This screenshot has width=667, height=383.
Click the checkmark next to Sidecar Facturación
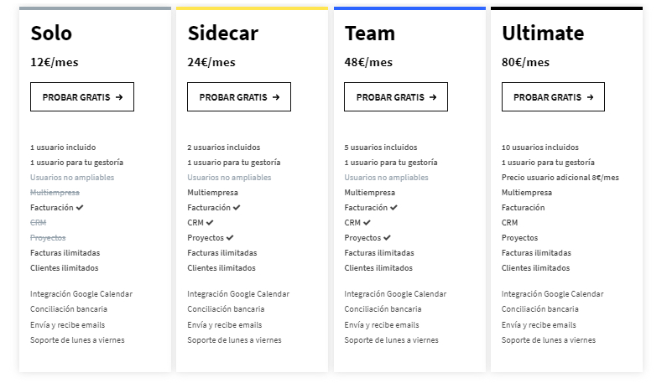coord(237,208)
